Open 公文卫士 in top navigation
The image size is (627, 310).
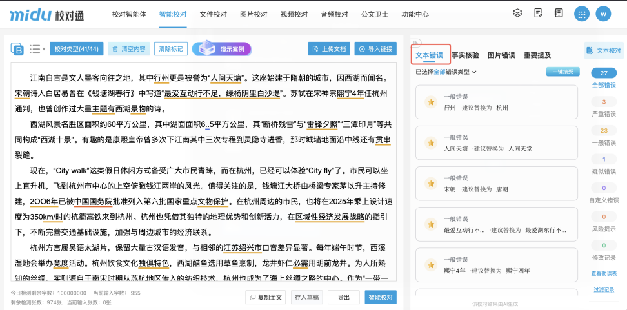click(375, 14)
